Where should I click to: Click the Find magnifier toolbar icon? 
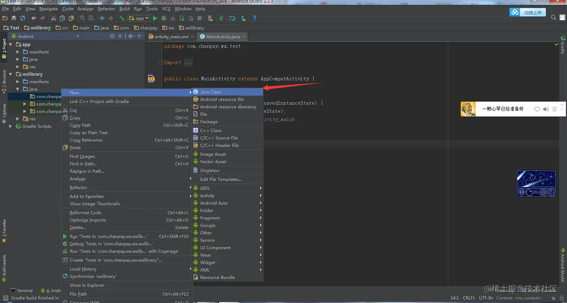click(82, 18)
